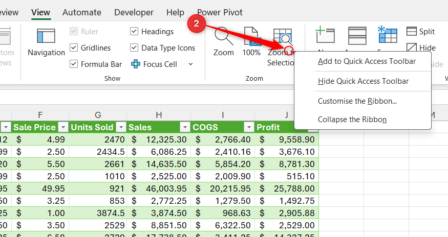The image size is (448, 237).
Task: Select column G header
Action: coord(98,114)
